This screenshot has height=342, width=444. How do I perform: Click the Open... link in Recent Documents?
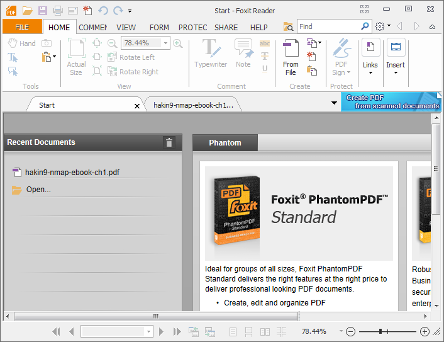38,190
